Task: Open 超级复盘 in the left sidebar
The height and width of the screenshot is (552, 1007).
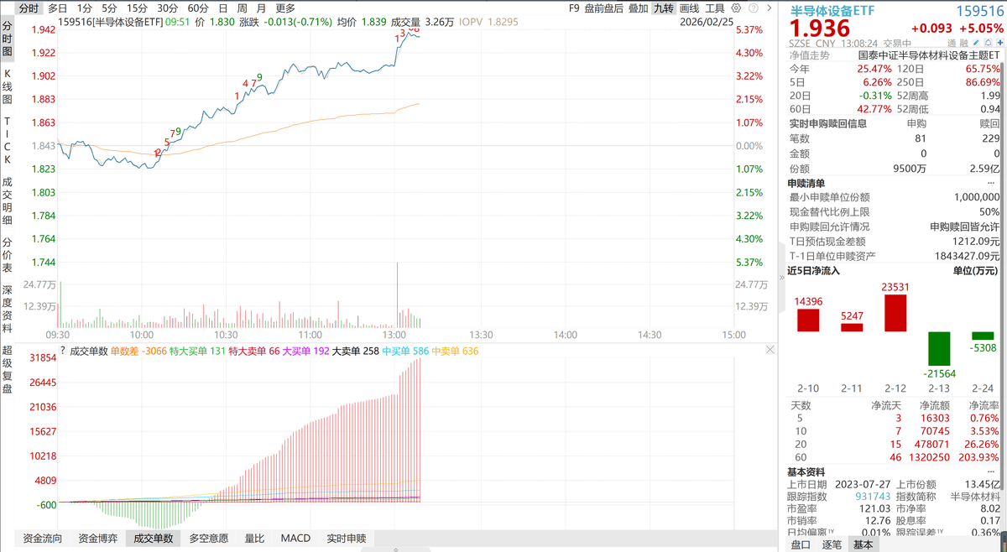Action: pos(7,369)
